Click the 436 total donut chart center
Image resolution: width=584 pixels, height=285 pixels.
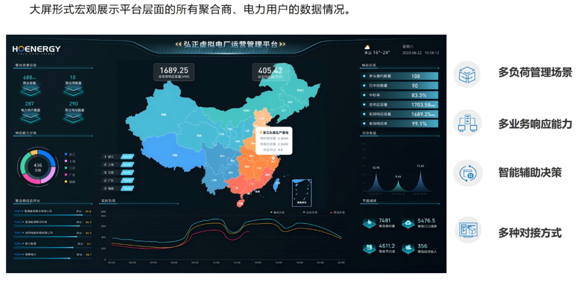coord(38,167)
